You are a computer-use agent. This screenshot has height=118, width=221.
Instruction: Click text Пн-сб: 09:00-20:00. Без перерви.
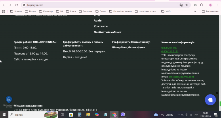(84, 51)
